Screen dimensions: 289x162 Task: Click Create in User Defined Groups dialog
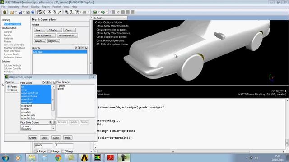[33, 138]
